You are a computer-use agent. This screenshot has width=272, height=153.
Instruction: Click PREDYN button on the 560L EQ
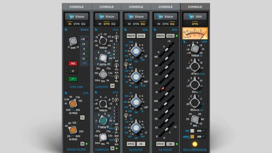point(161,36)
